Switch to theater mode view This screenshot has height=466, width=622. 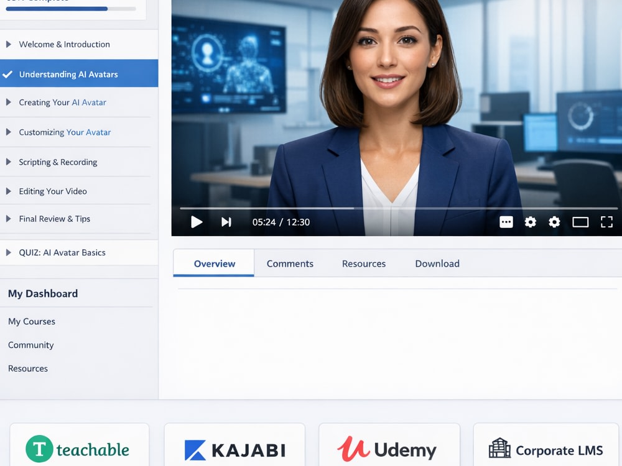point(580,222)
